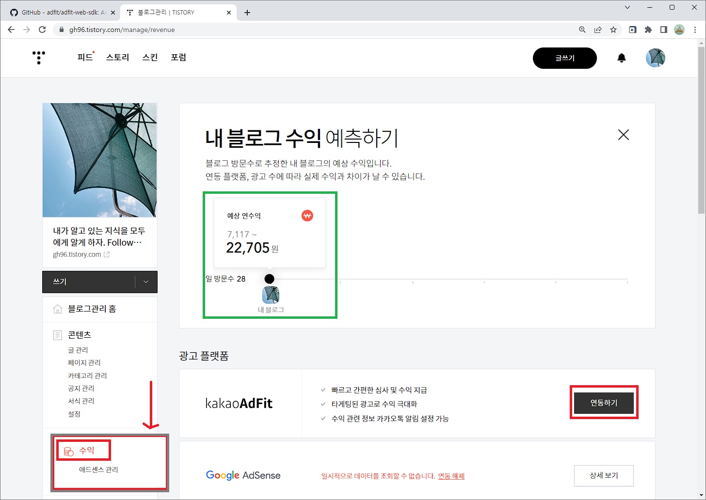The image size is (706, 500).
Task: Toggle the browser side panel icon
Action: [x=664, y=30]
